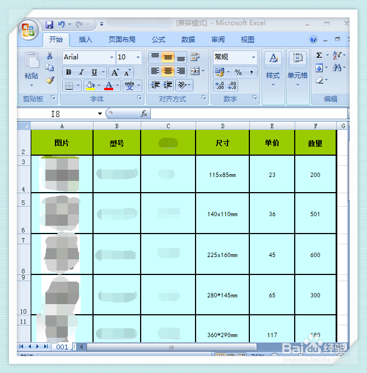Click the Help question mark icon

(x=313, y=39)
